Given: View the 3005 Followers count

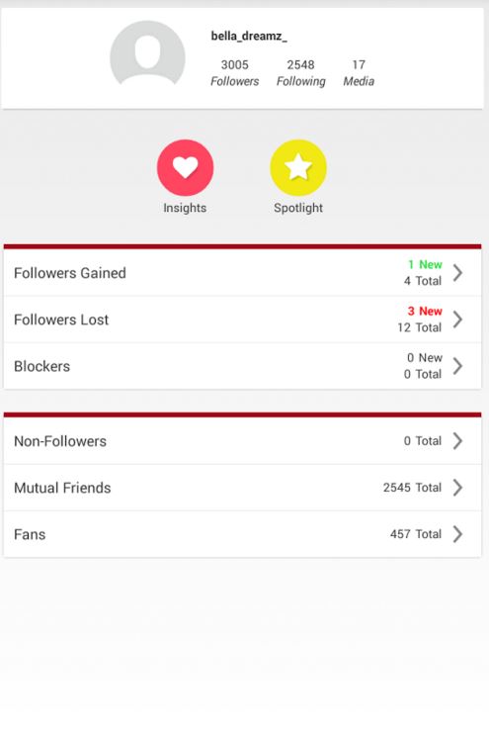Looking at the screenshot, I should (235, 73).
